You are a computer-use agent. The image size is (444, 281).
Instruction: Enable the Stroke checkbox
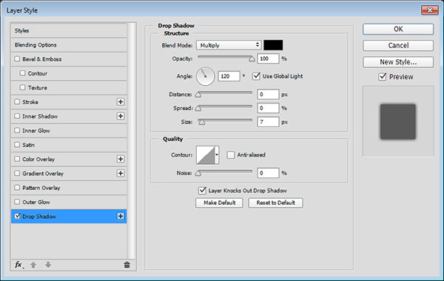(17, 101)
